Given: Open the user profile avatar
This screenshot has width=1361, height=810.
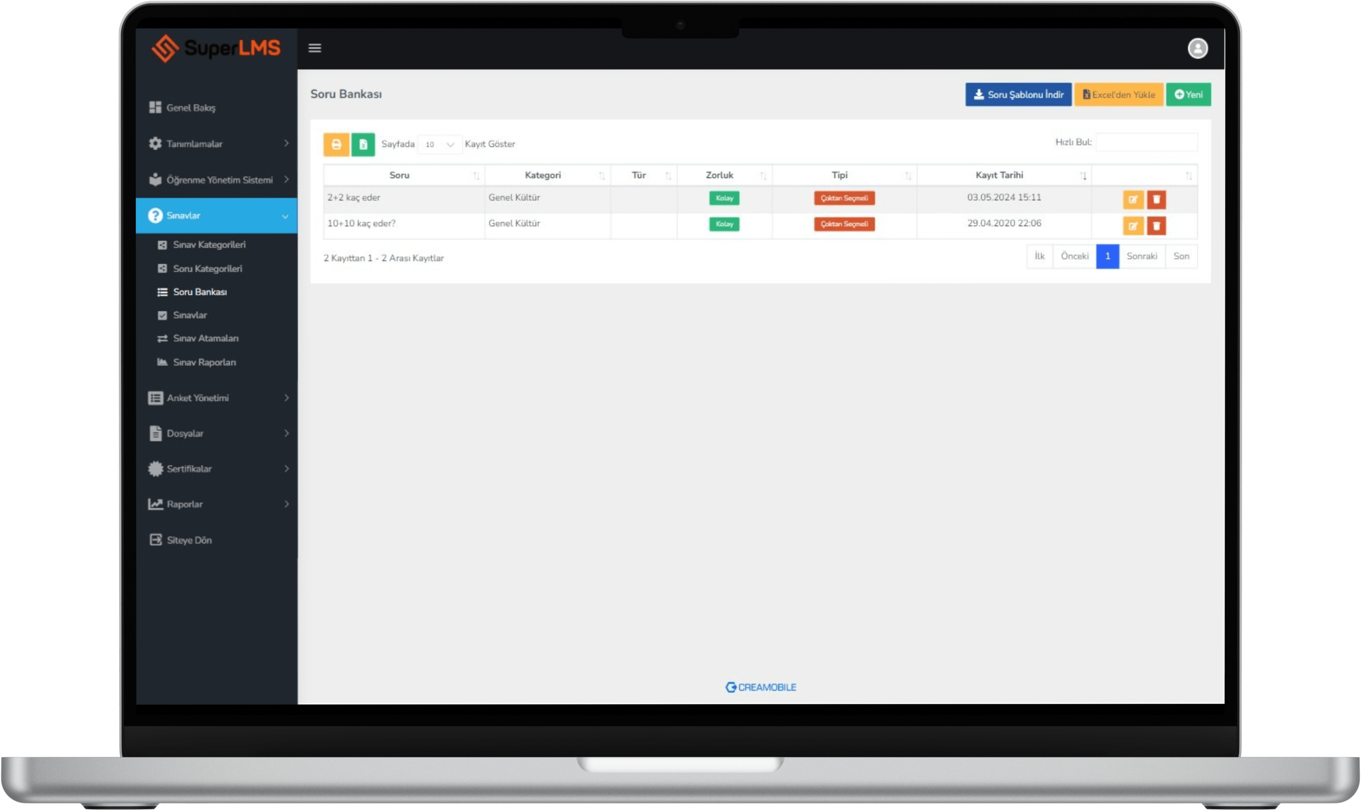Looking at the screenshot, I should [x=1197, y=48].
